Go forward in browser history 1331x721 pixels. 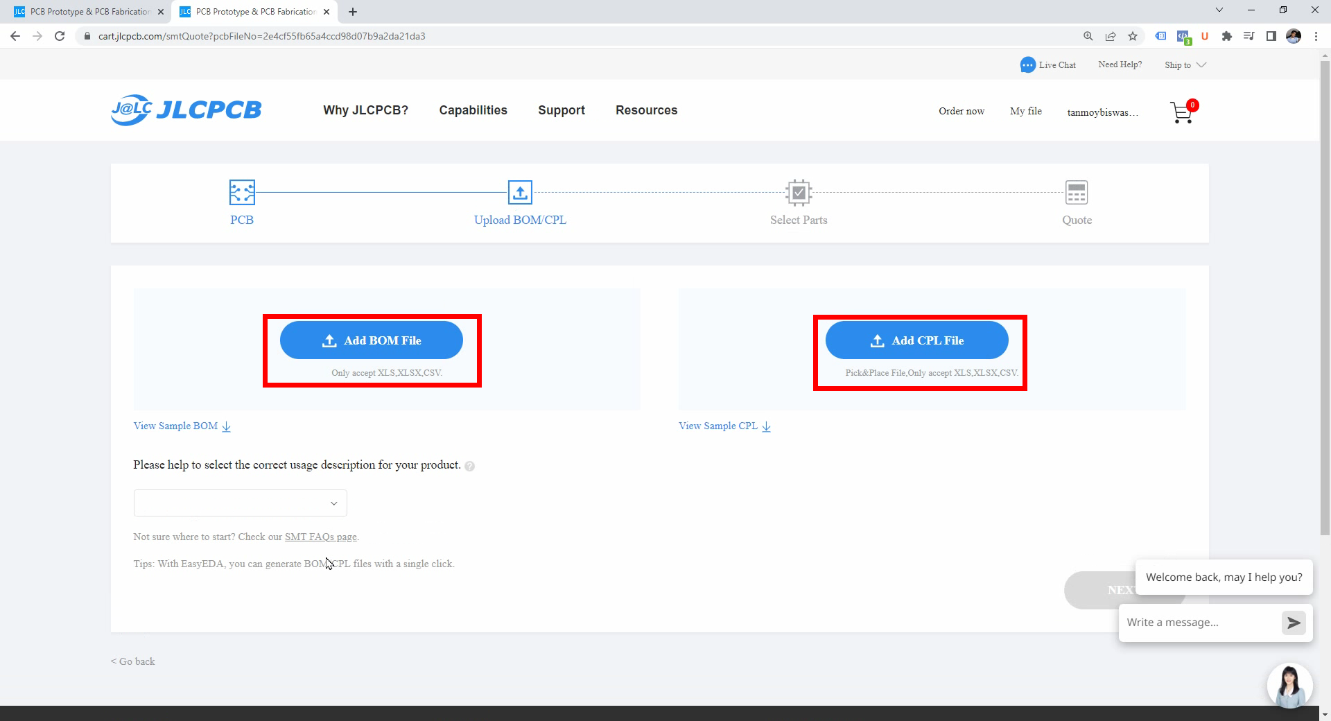pos(37,36)
